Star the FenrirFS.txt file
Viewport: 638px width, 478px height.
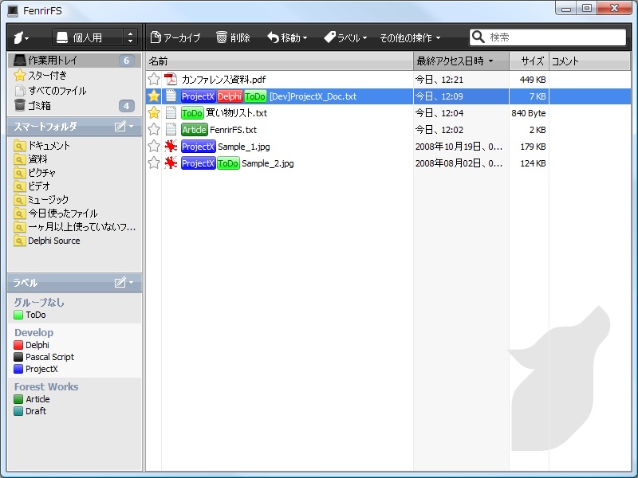153,130
